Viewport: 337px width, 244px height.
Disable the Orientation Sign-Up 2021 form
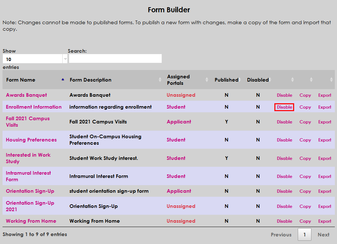284,206
